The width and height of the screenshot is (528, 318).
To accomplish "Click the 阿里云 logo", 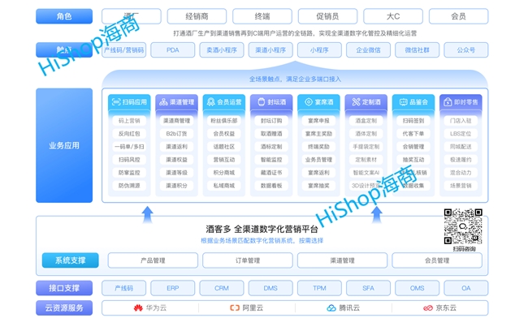I will click(x=235, y=308).
